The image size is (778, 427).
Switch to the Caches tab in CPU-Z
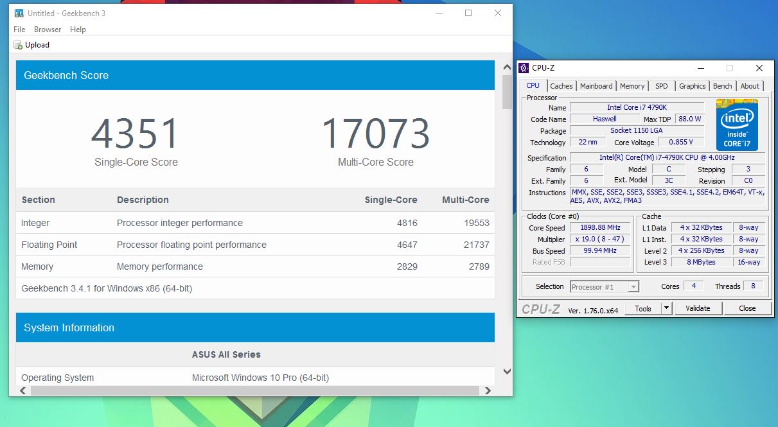[x=561, y=86]
